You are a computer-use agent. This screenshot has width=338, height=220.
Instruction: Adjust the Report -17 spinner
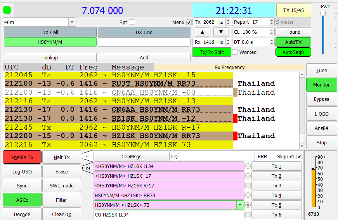point(272,22)
